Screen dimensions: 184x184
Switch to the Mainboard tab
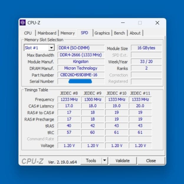click(x=47, y=33)
